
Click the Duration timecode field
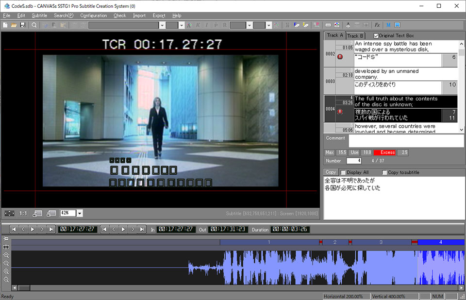click(x=290, y=229)
